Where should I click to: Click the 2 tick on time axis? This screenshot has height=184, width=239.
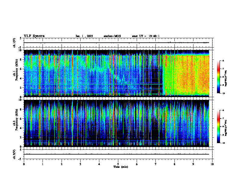point(62,164)
